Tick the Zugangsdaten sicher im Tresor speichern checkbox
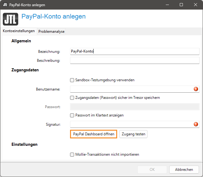Screen dimensions: 203x177 coord(72,98)
